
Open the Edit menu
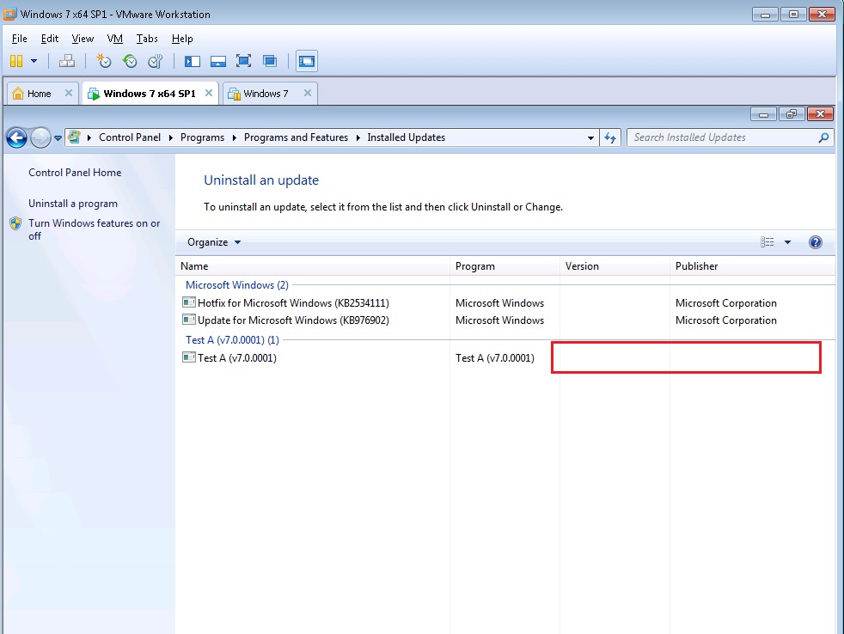click(x=50, y=39)
